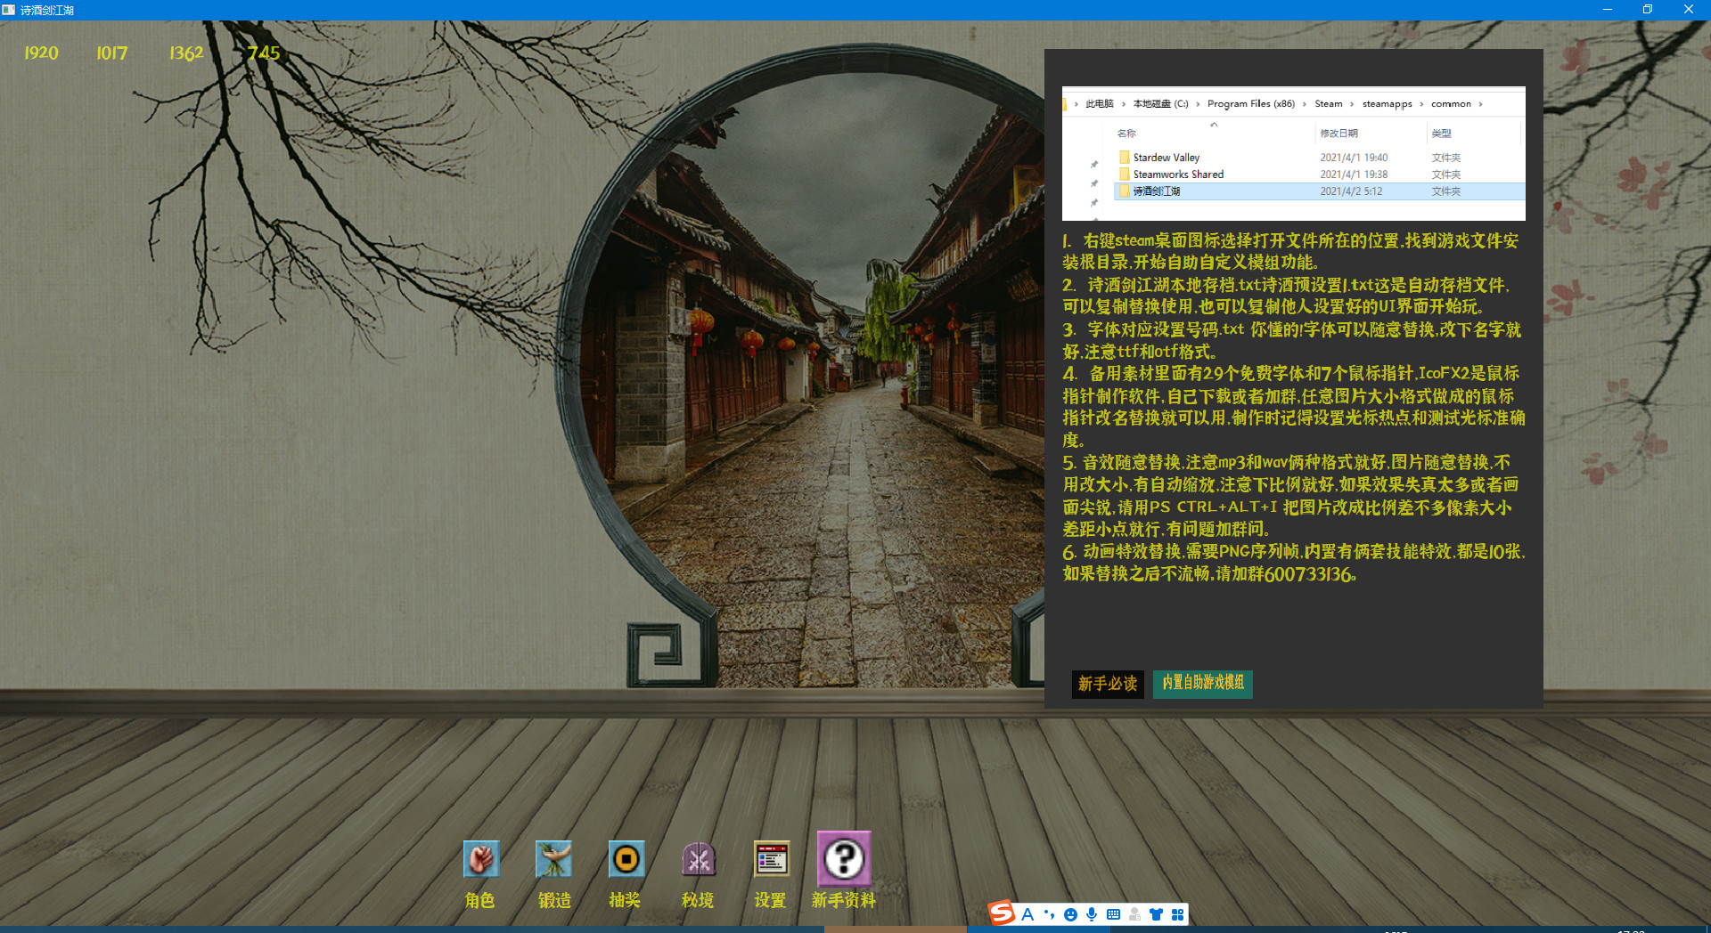
Task: Open the 设置 settings icon
Action: pyautogui.click(x=771, y=860)
